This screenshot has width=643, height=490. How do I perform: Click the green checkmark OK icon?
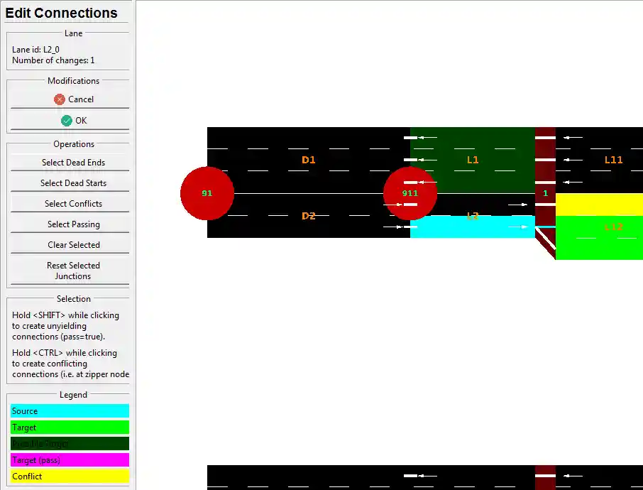click(67, 121)
